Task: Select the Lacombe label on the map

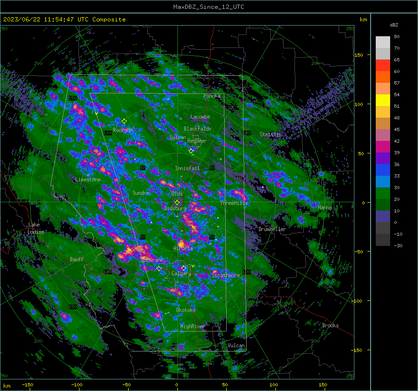Action: coord(200,117)
